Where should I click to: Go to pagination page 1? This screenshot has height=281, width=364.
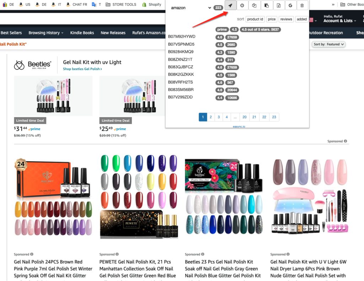coord(203,117)
